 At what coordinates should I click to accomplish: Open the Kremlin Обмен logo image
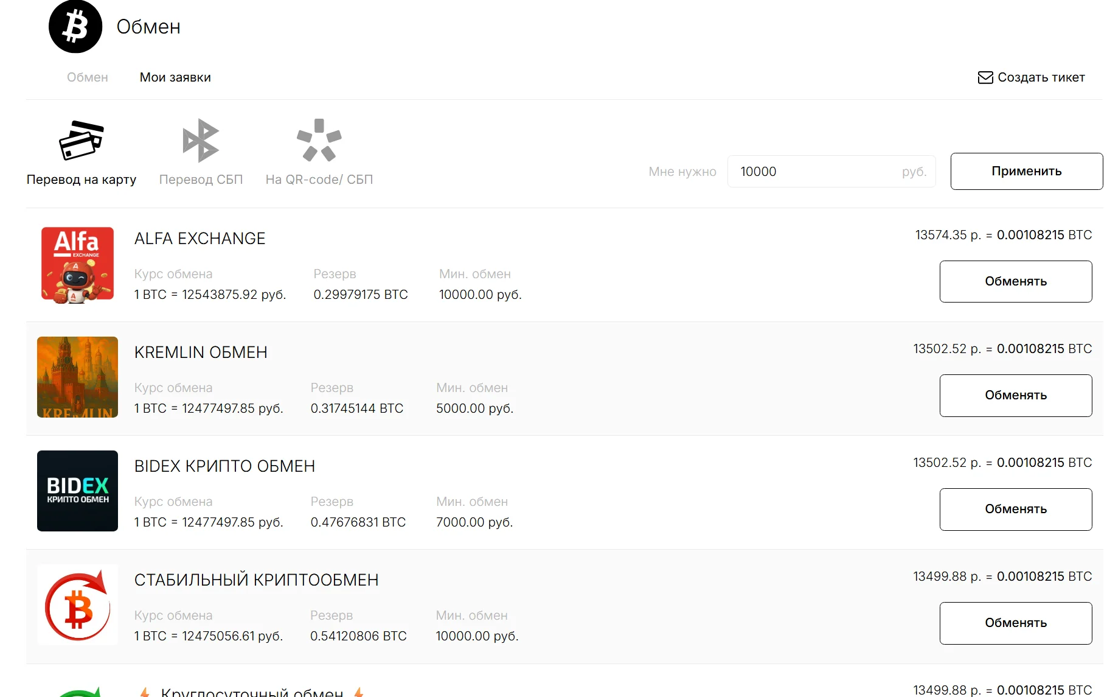[x=77, y=377]
